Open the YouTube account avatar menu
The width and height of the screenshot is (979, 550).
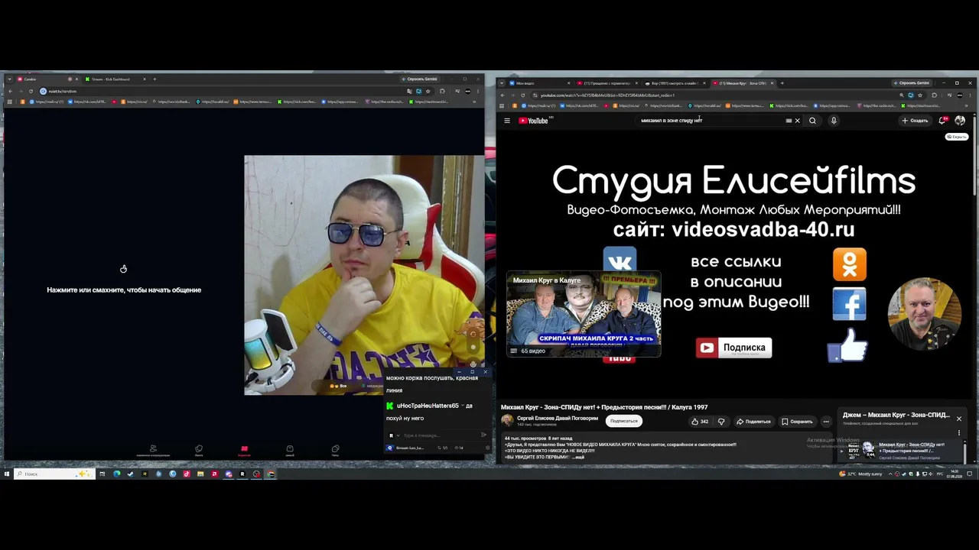[x=960, y=121]
